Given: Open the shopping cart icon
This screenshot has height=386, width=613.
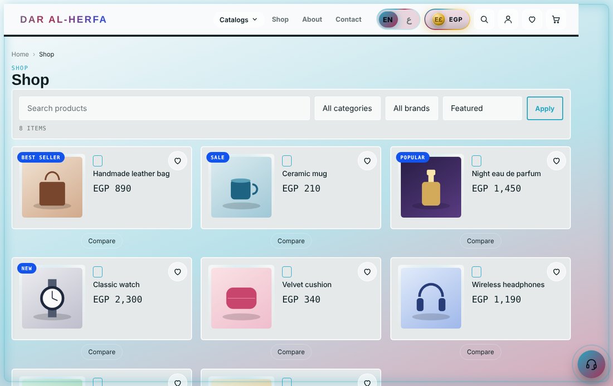Looking at the screenshot, I should tap(556, 19).
